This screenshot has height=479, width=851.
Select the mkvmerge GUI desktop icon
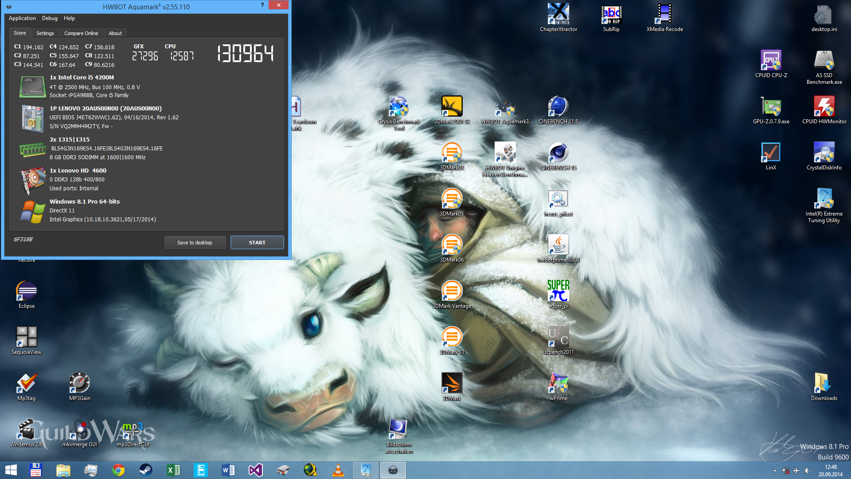[80, 433]
